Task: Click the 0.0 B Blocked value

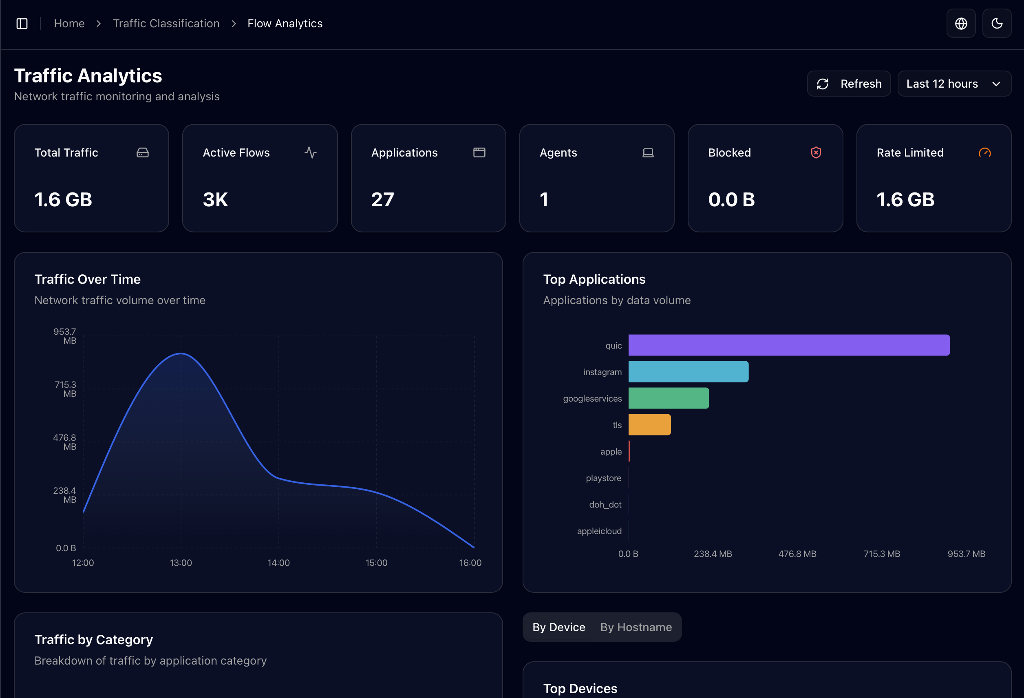Action: [731, 200]
